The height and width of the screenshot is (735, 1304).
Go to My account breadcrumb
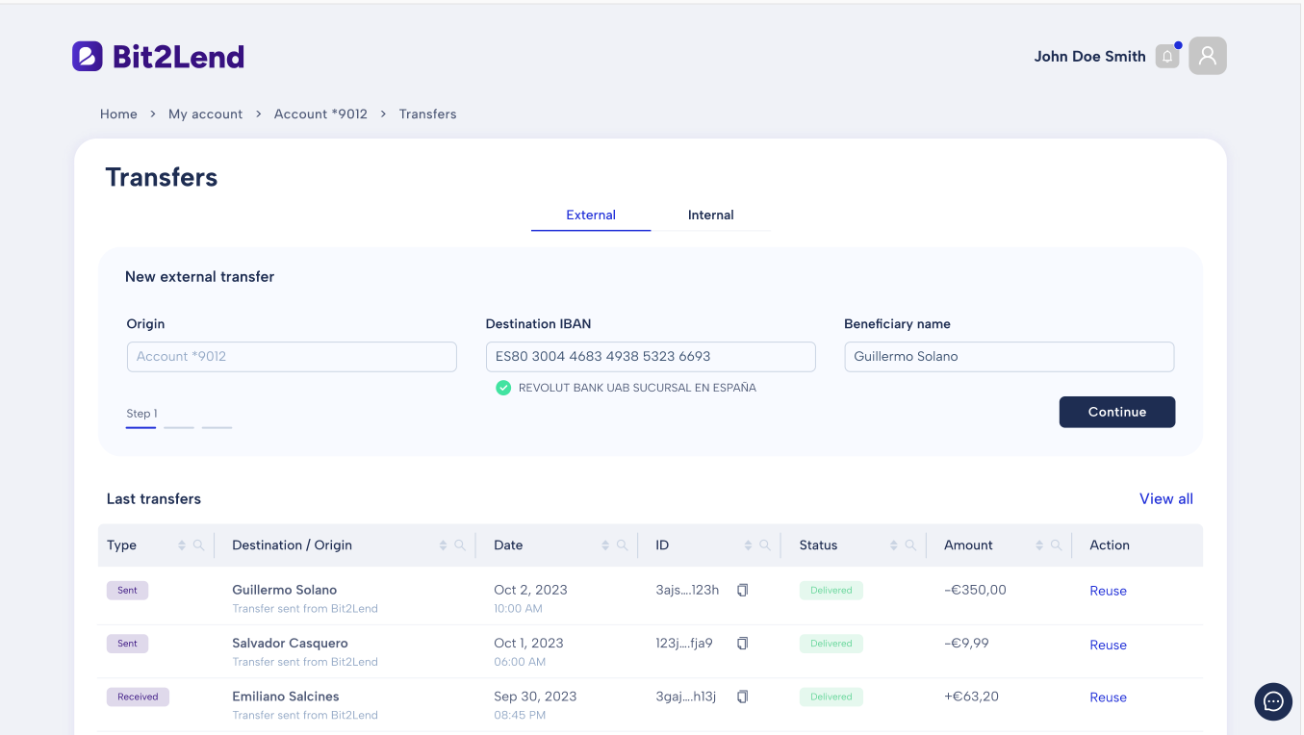tap(205, 114)
